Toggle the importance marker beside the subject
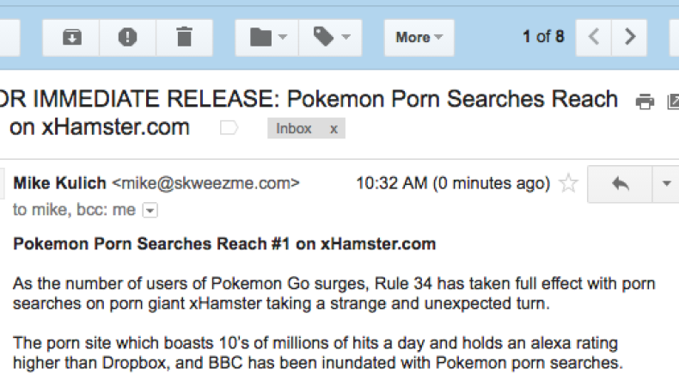Screen dimensions: 679x387 (x=229, y=129)
